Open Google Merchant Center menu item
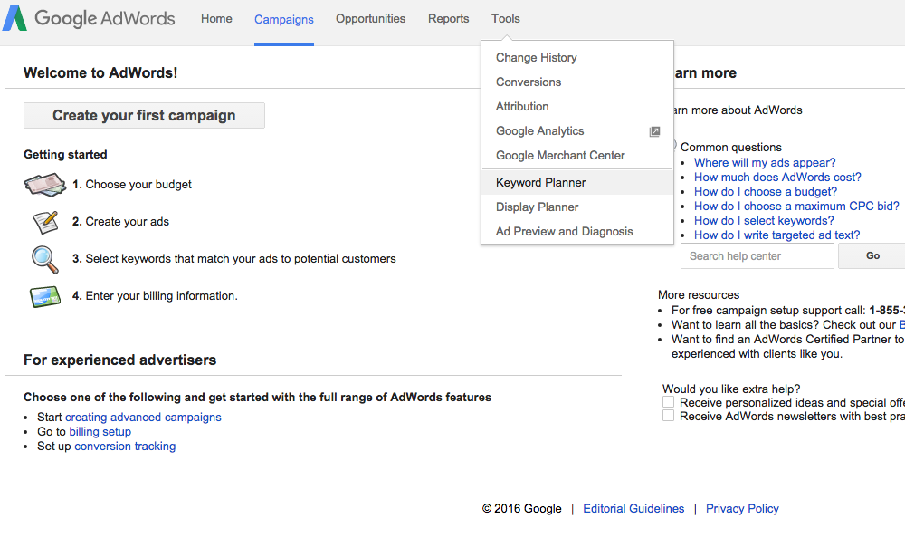Viewport: 905px width, 538px height. [577, 156]
